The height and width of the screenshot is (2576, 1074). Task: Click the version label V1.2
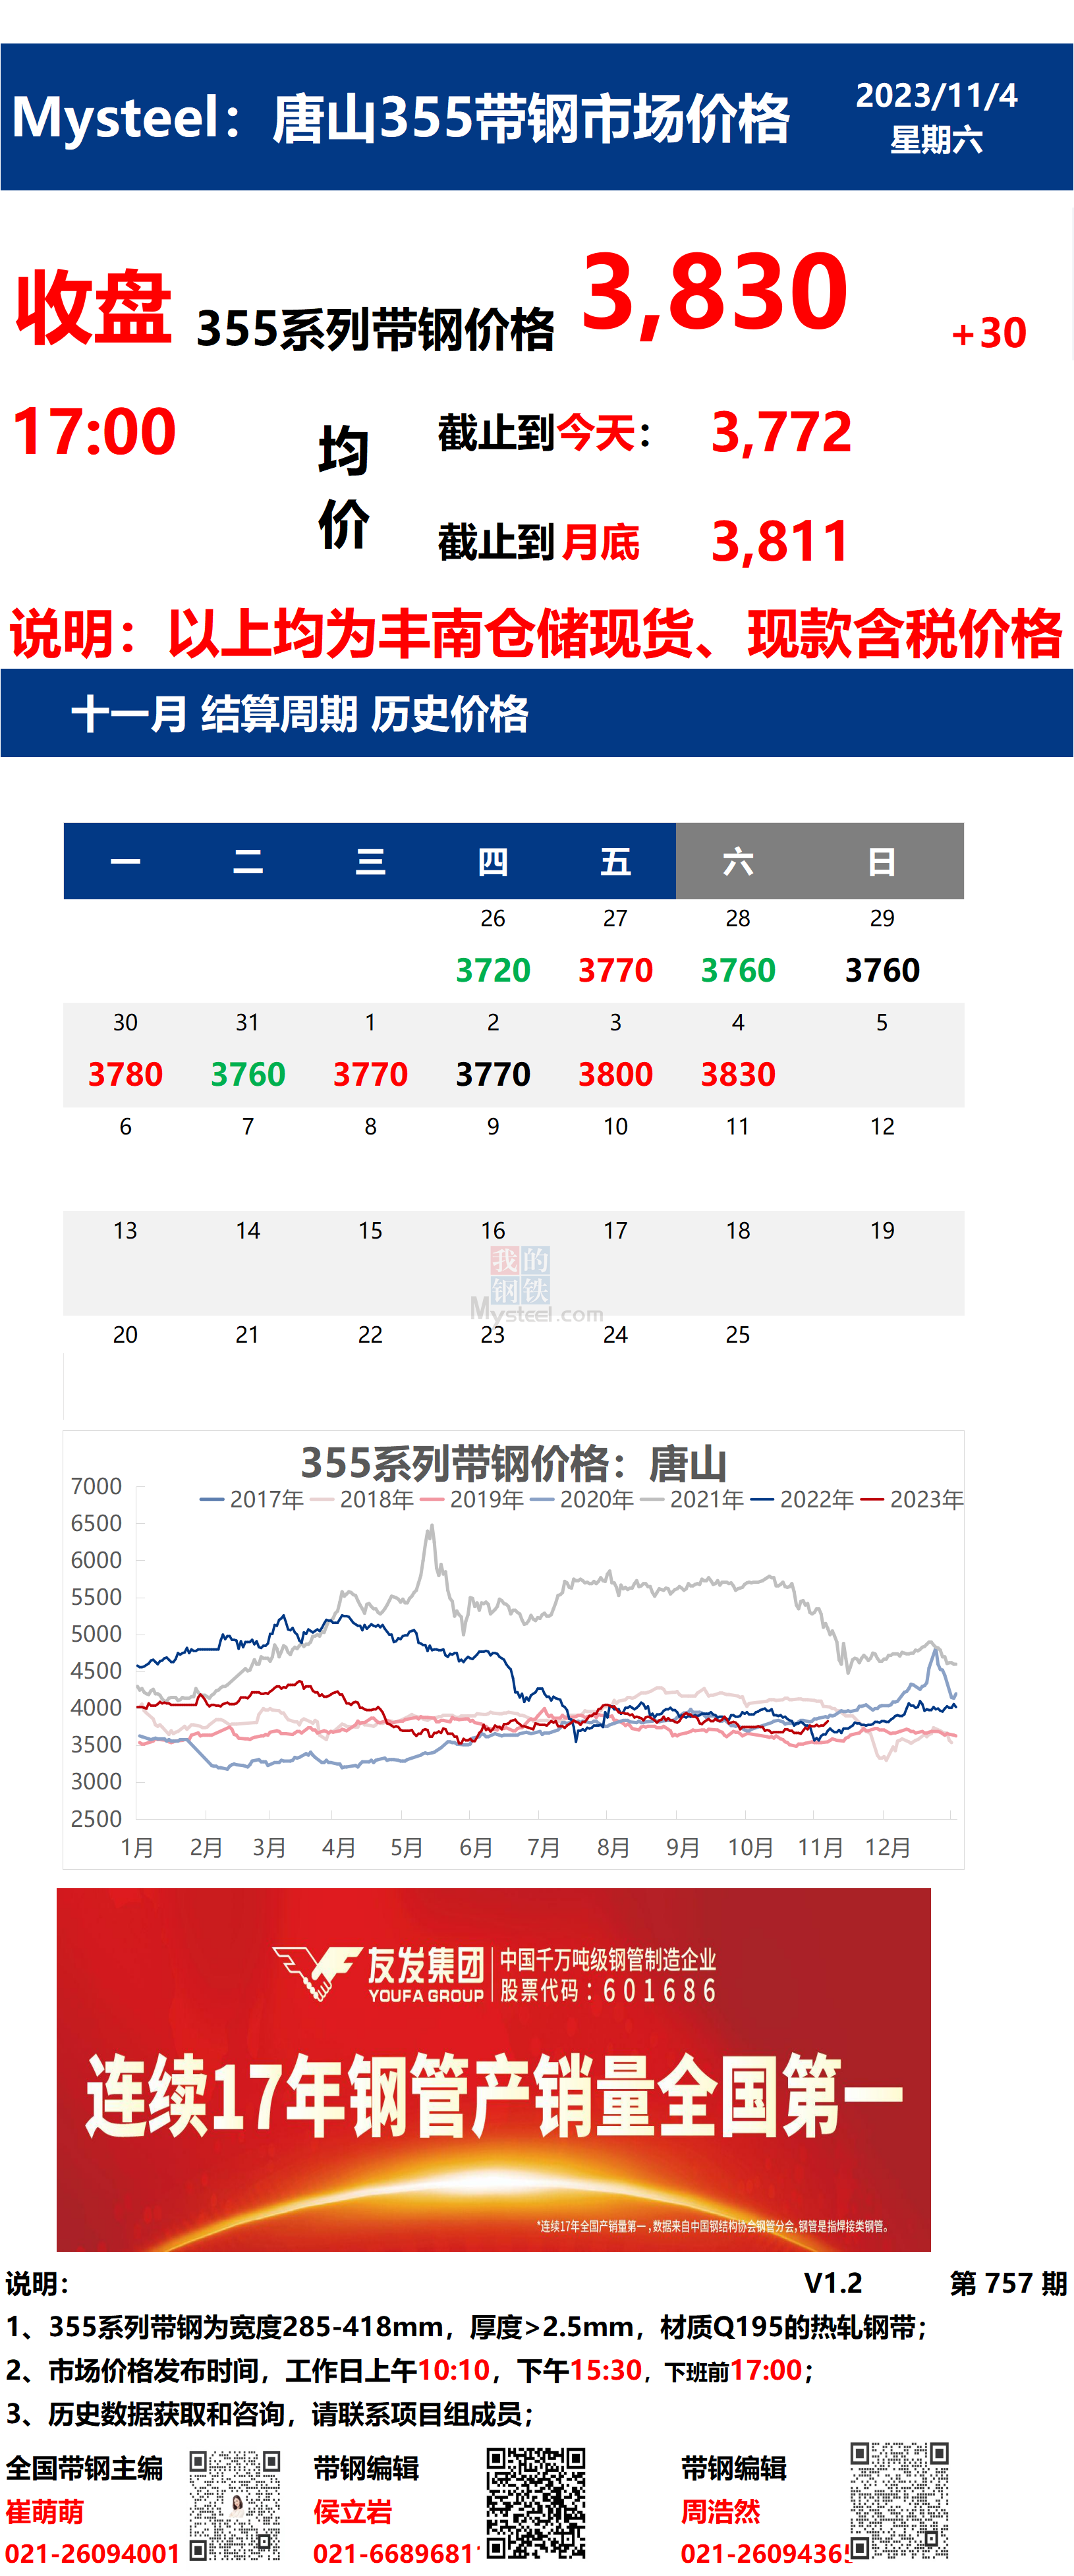click(x=833, y=2283)
